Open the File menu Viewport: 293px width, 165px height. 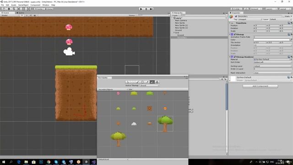2,5
